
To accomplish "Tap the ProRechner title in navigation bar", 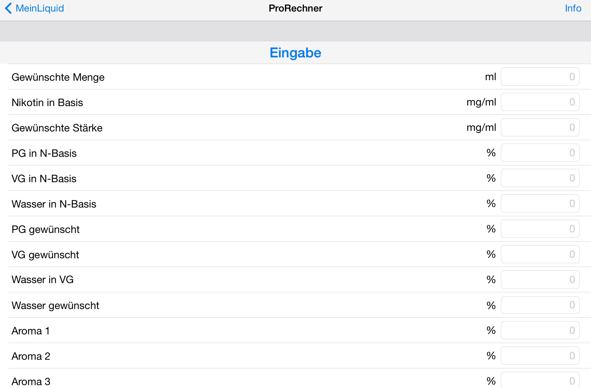I will [x=295, y=8].
